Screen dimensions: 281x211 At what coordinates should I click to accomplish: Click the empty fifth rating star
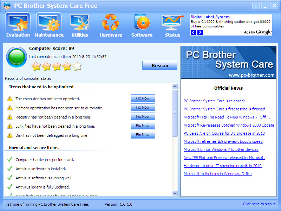[77, 66]
